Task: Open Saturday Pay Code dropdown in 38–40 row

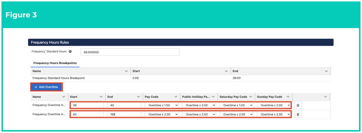Action: [236, 105]
